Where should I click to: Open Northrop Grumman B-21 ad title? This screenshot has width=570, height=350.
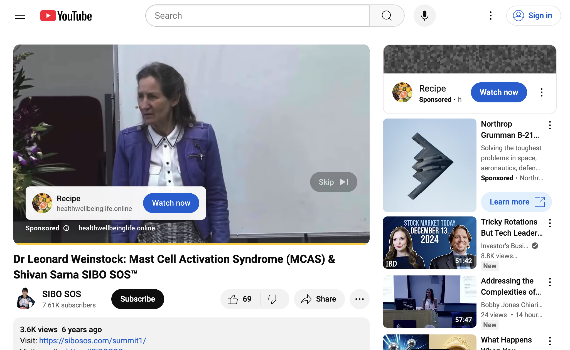tap(510, 129)
